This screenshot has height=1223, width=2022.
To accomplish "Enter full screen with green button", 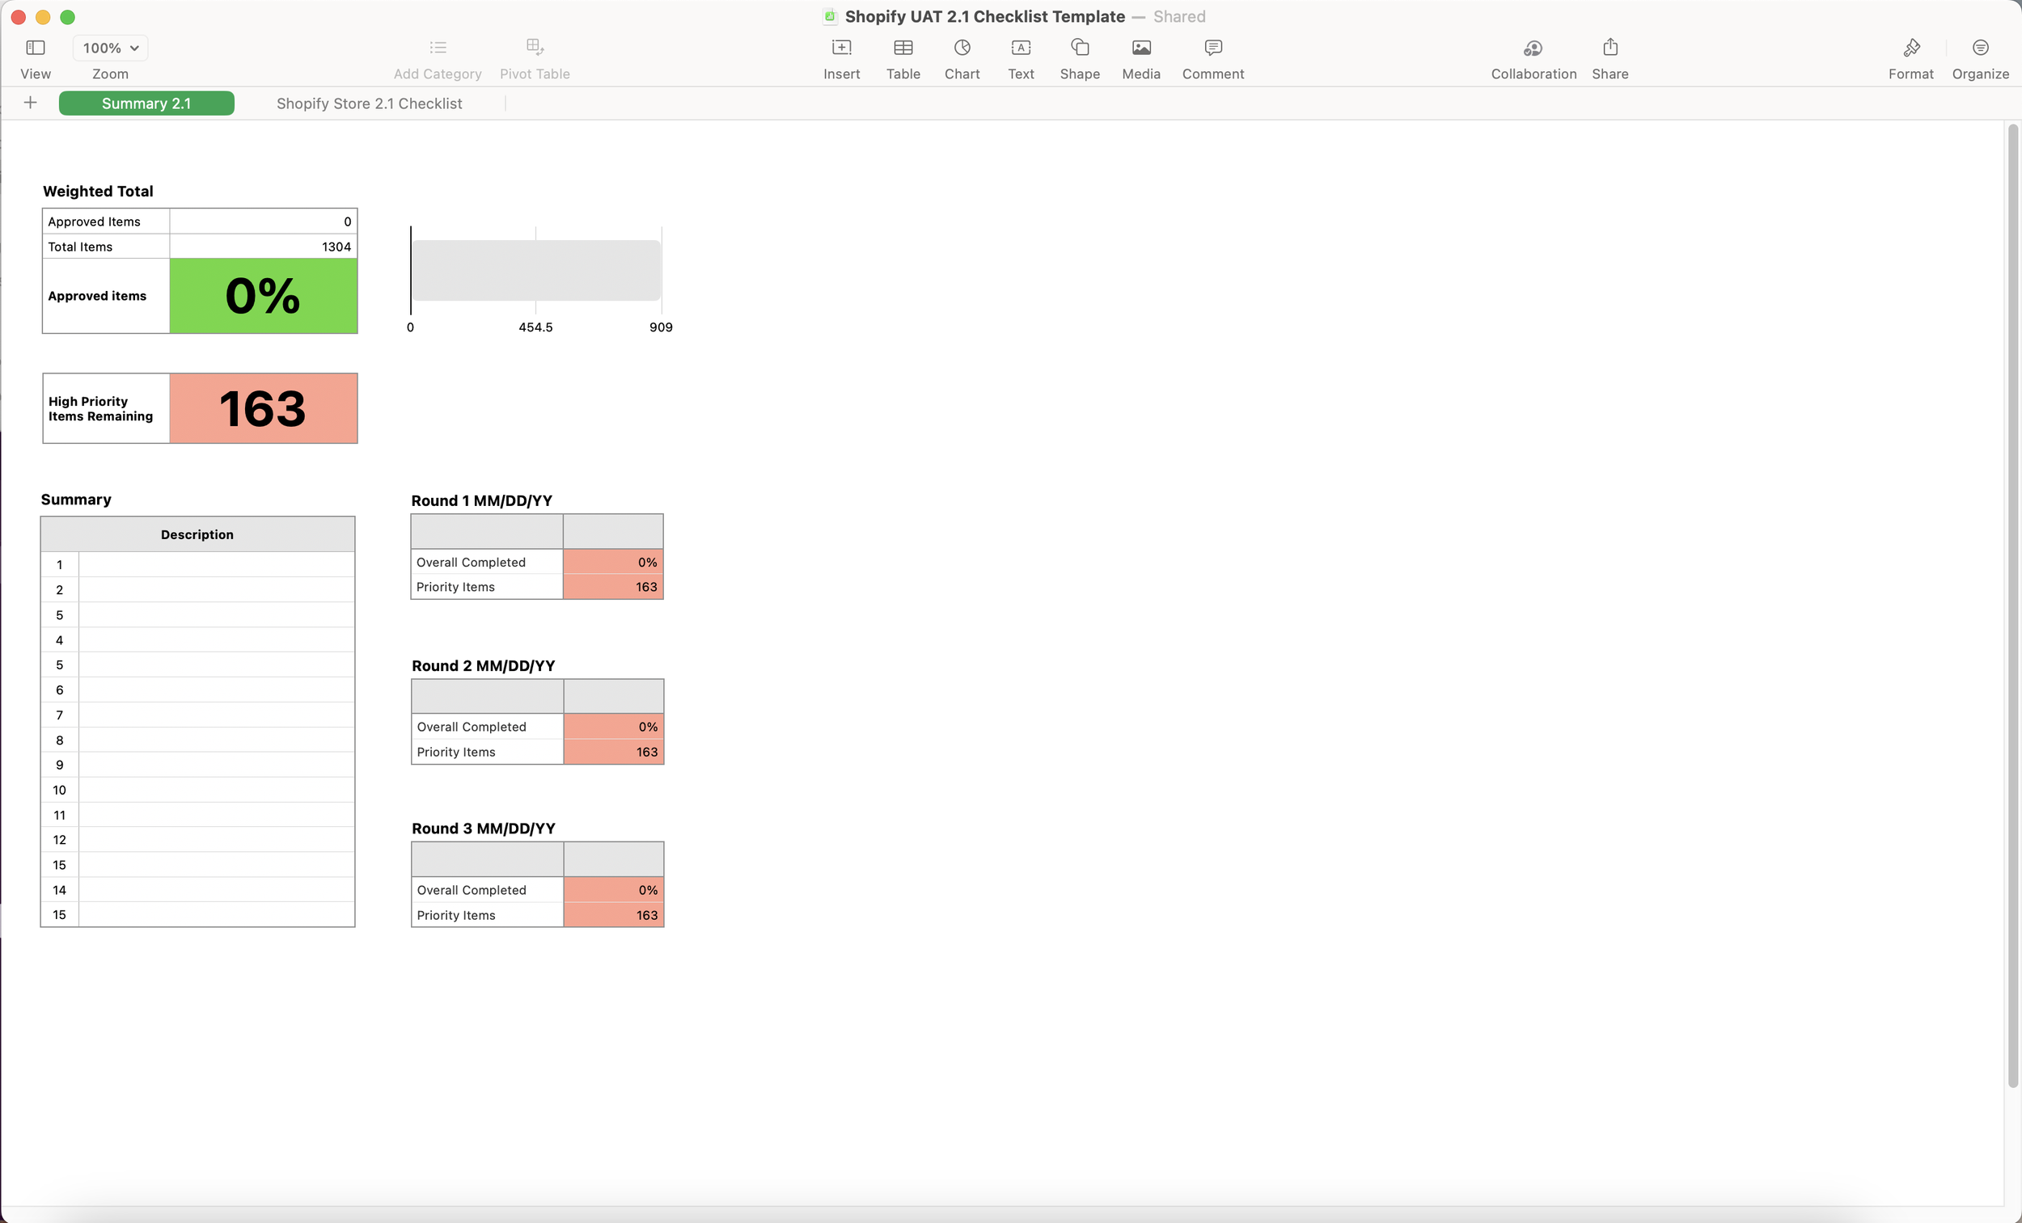I will pos(68,17).
